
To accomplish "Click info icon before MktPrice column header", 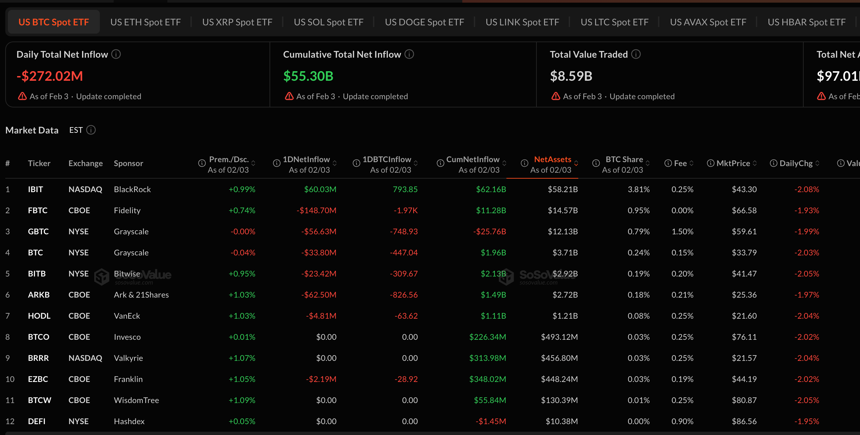I will pos(710,163).
